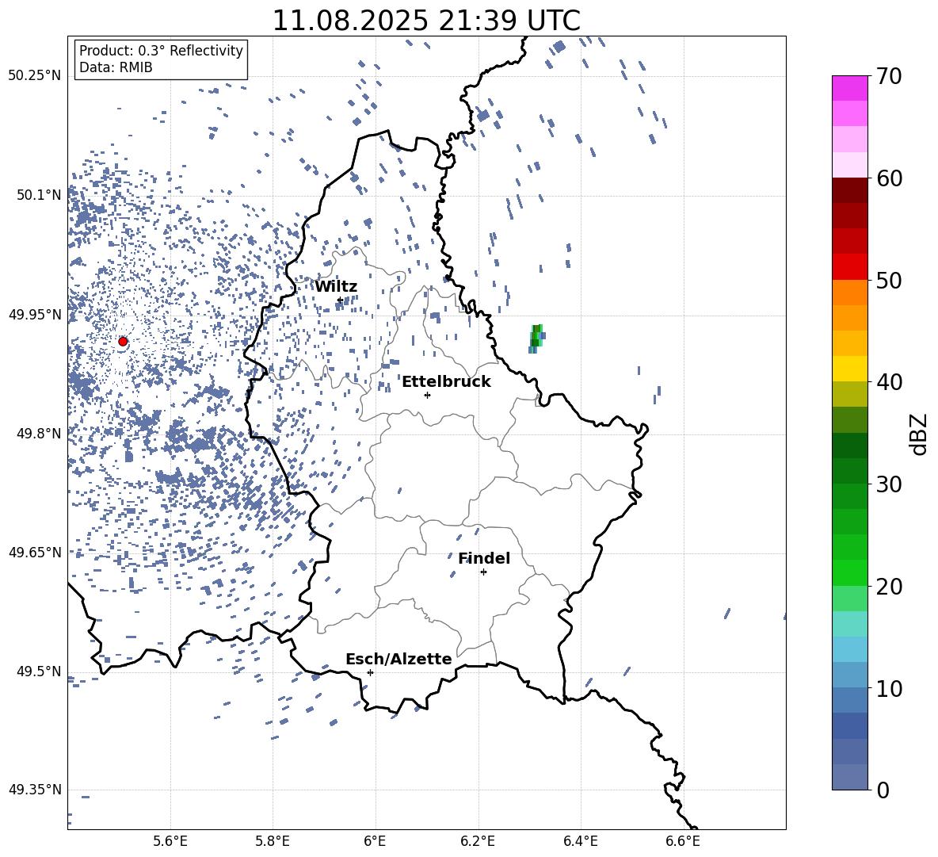
Task: Click the orange swatch just below 50
Action: click(x=849, y=293)
